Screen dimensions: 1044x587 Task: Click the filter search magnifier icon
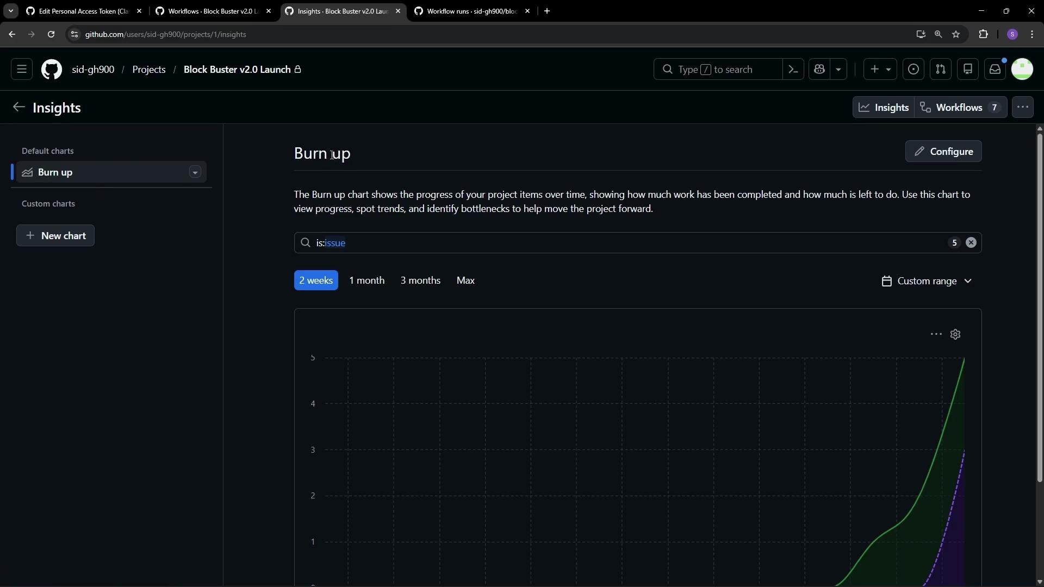pyautogui.click(x=306, y=242)
